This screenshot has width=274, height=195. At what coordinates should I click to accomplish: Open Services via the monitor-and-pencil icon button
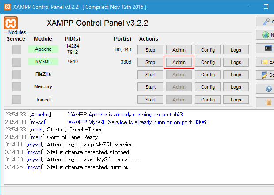point(265,75)
